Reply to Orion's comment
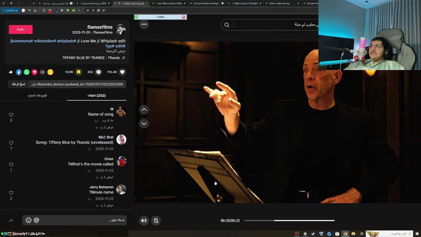The width and height of the screenshot is (421, 237). click(x=89, y=171)
